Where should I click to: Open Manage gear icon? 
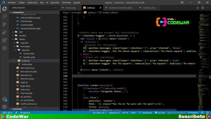pyautogui.click(x=4, y=107)
